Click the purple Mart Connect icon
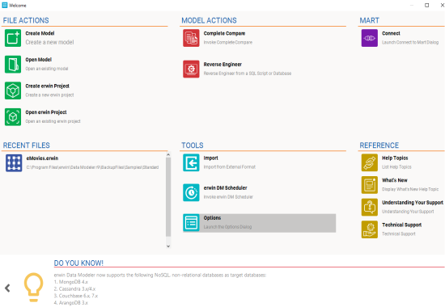Screen dimensions: 445x307 [370, 38]
